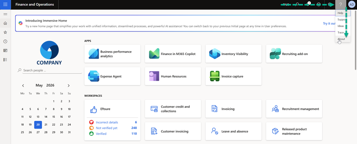Open Modules list icon in the sidebar
The height and width of the screenshot is (144, 357).
(6, 59)
